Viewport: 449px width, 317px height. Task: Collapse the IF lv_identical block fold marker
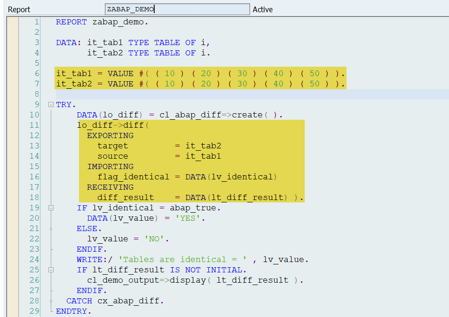[x=51, y=208]
